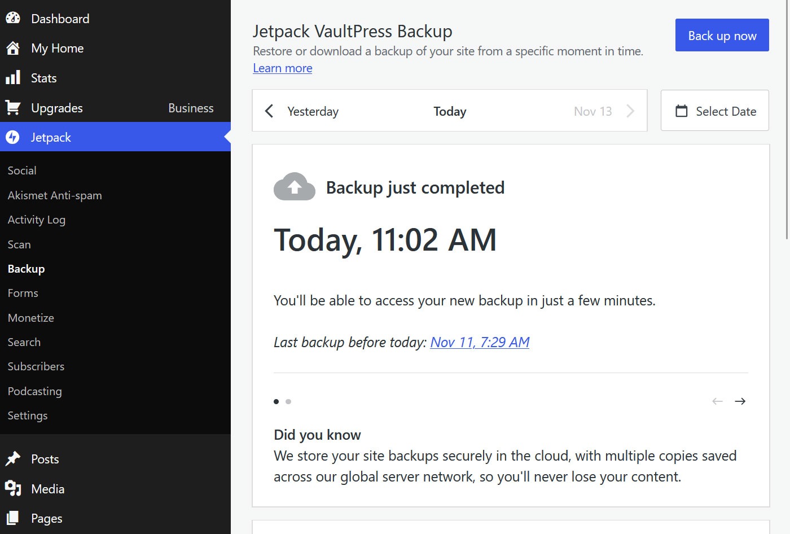Screen dimensions: 790x534
Task: Click the cloud backup upload icon
Action: point(294,187)
